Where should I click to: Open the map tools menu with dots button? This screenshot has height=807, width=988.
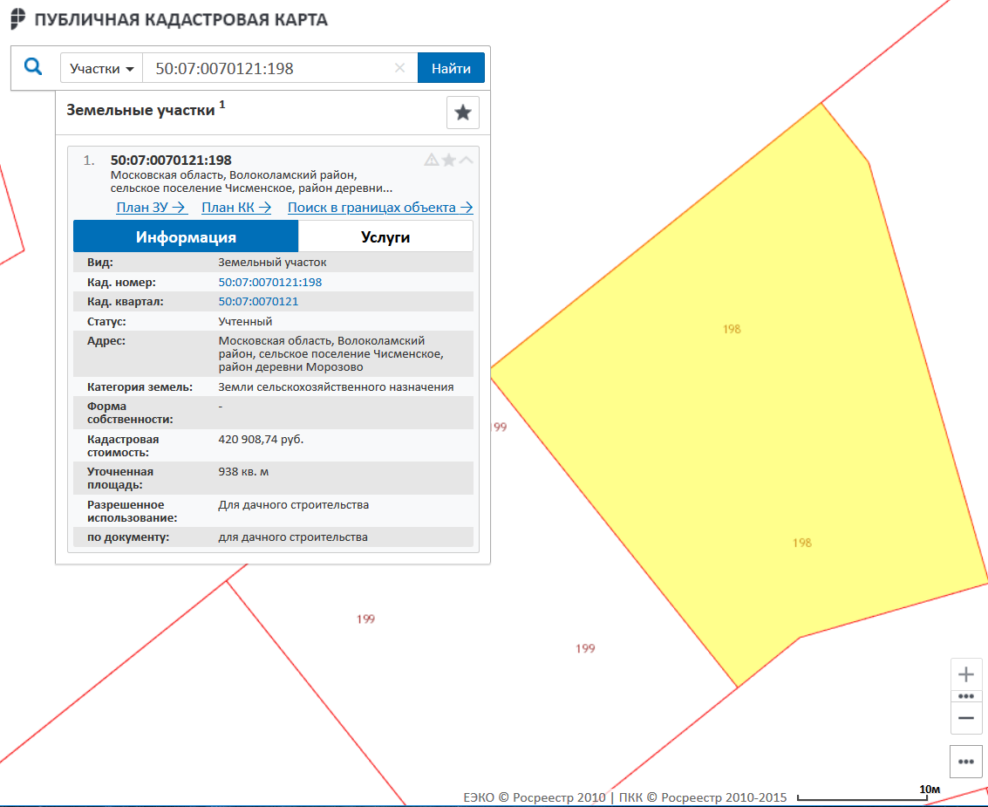click(x=966, y=762)
